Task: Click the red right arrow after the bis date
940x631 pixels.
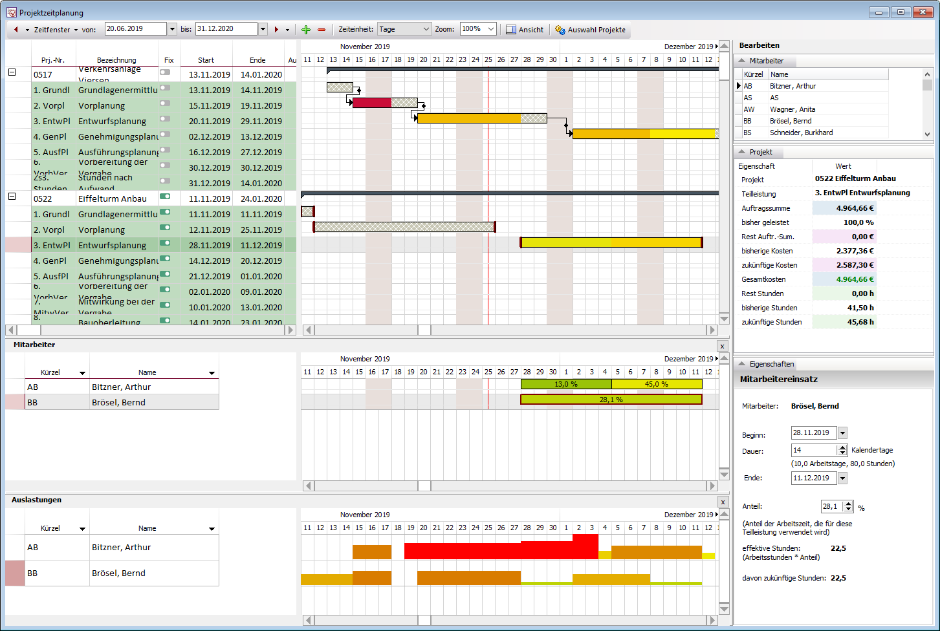Action: click(276, 30)
